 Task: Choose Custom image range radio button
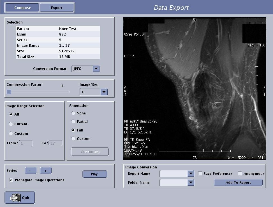click(x=11, y=134)
